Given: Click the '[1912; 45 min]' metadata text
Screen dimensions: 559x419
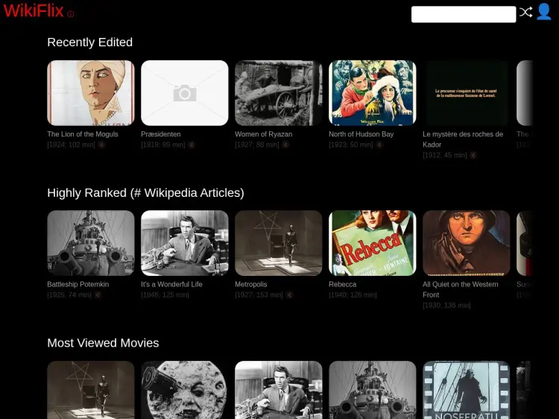Looking at the screenshot, I should click(x=444, y=155).
